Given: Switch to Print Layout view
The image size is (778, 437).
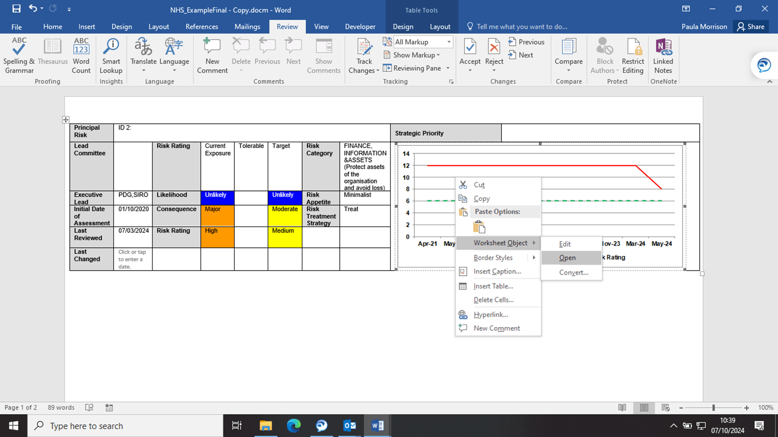Looking at the screenshot, I should (644, 408).
